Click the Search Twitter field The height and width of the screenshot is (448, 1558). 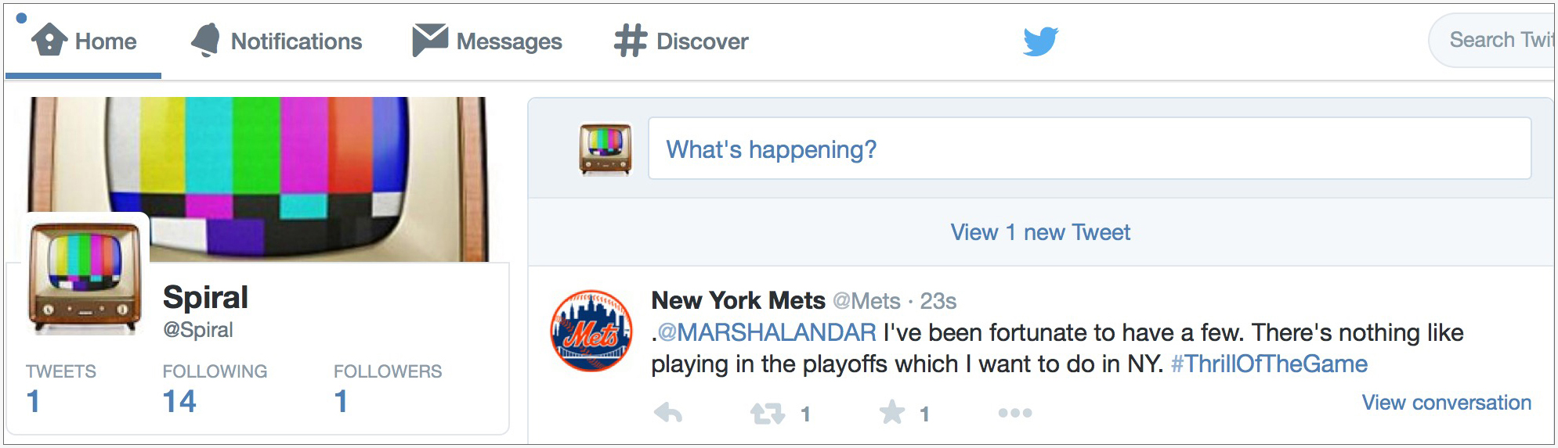(x=1492, y=40)
